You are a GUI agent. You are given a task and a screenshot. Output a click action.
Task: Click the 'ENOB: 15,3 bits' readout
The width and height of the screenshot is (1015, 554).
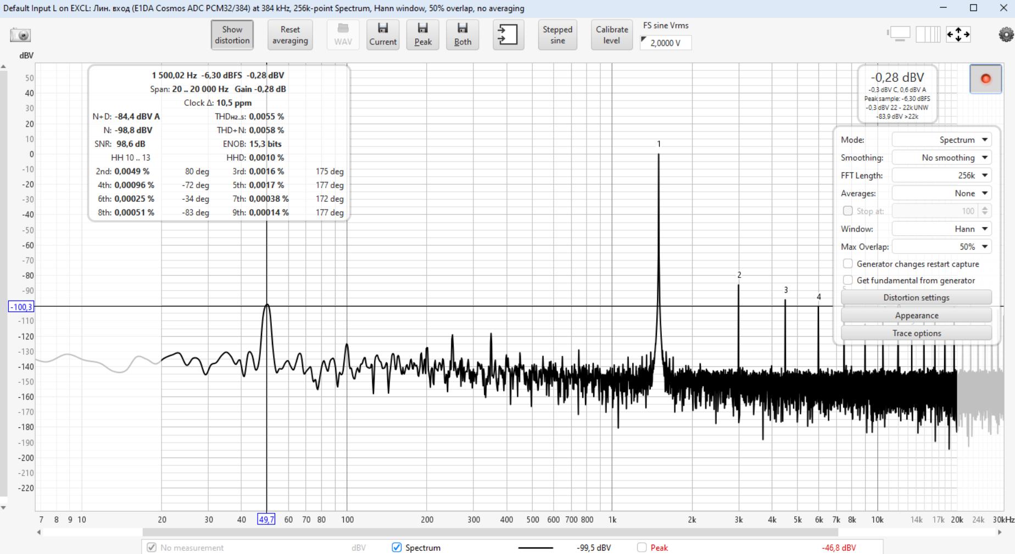(x=252, y=144)
